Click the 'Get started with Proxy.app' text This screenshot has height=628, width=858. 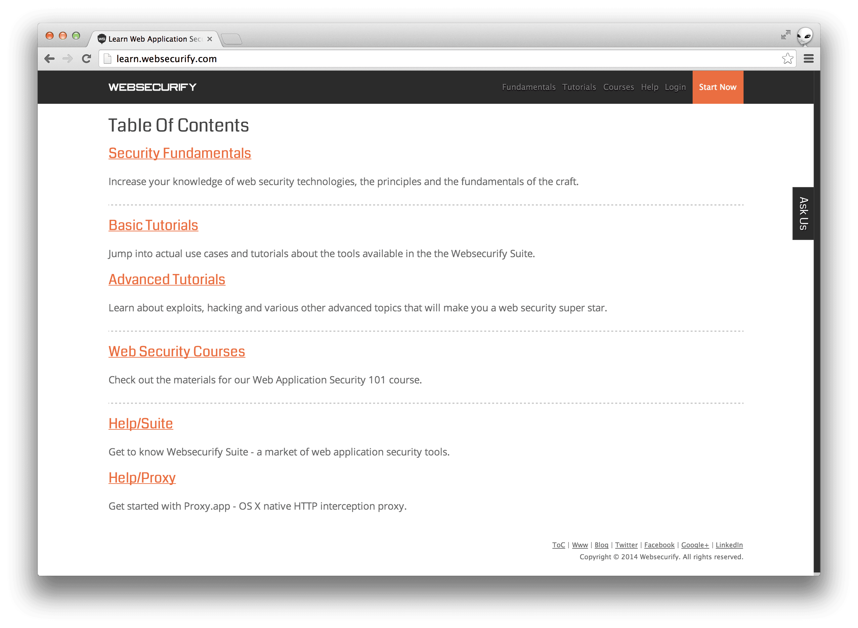point(257,506)
